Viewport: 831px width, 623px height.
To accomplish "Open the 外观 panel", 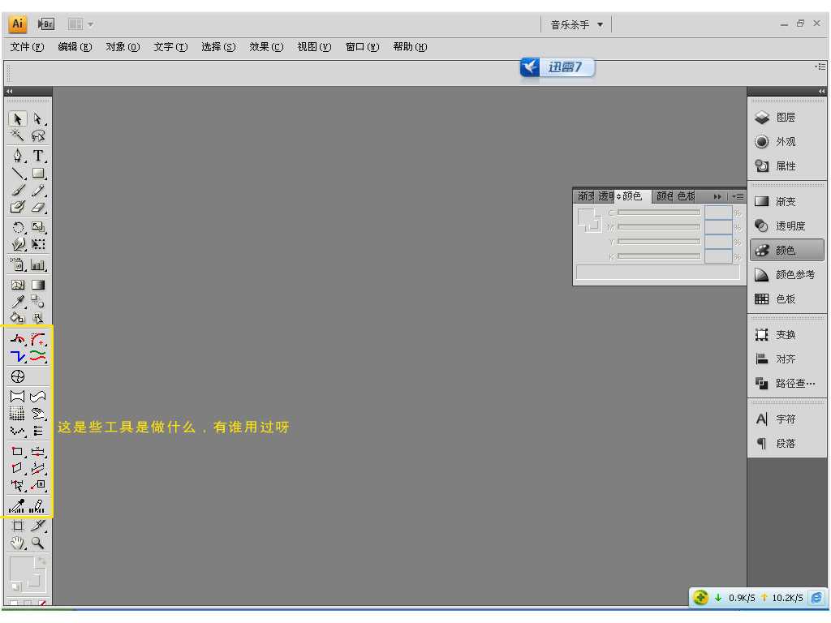I will click(786, 141).
